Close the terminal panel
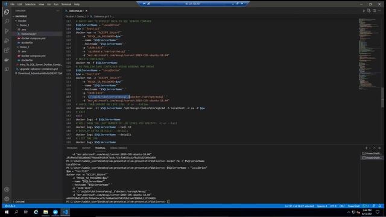The image size is (386, 217). coord(379,148)
